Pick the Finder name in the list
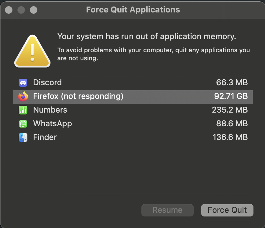265x228 pixels. 45,137
